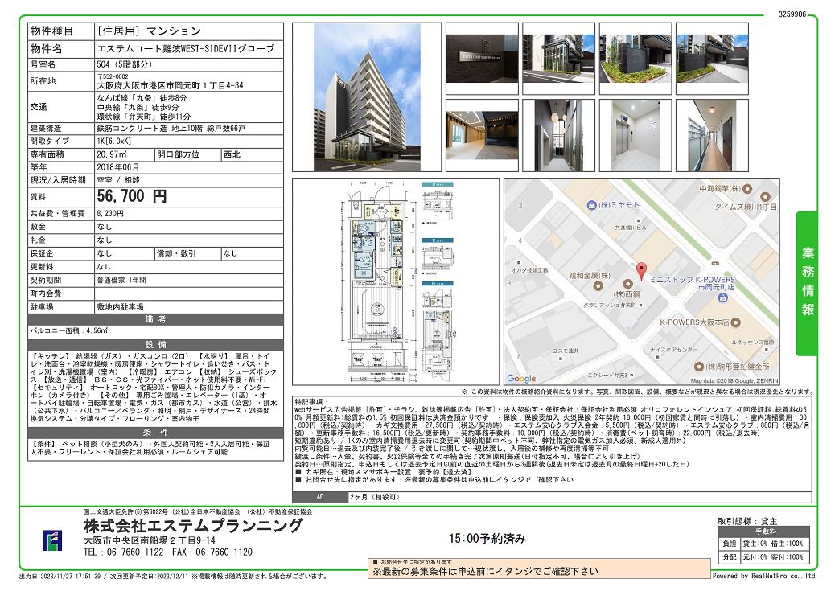This screenshot has width=839, height=591.
Task: Select the 中海鋼業(株) map marker icon
Action: (747, 188)
